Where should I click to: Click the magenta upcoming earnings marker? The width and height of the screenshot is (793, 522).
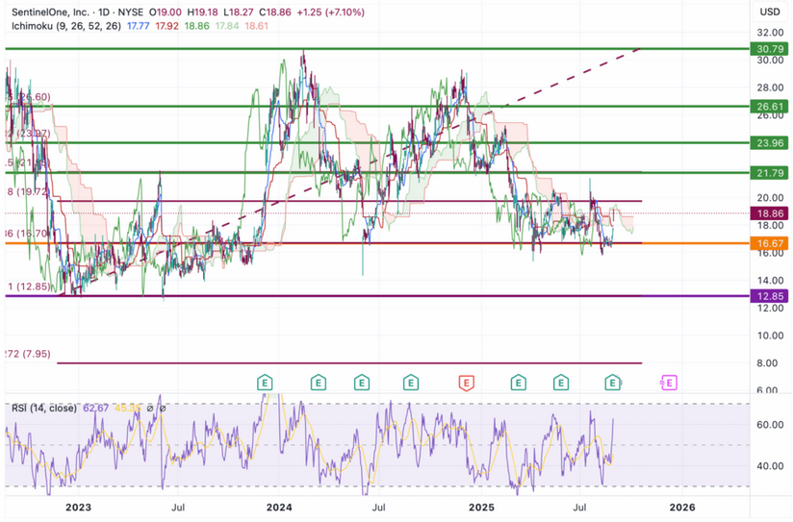[x=669, y=383]
